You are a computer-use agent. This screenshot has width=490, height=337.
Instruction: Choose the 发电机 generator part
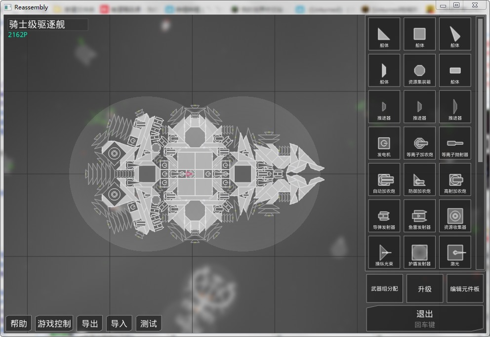(384, 143)
